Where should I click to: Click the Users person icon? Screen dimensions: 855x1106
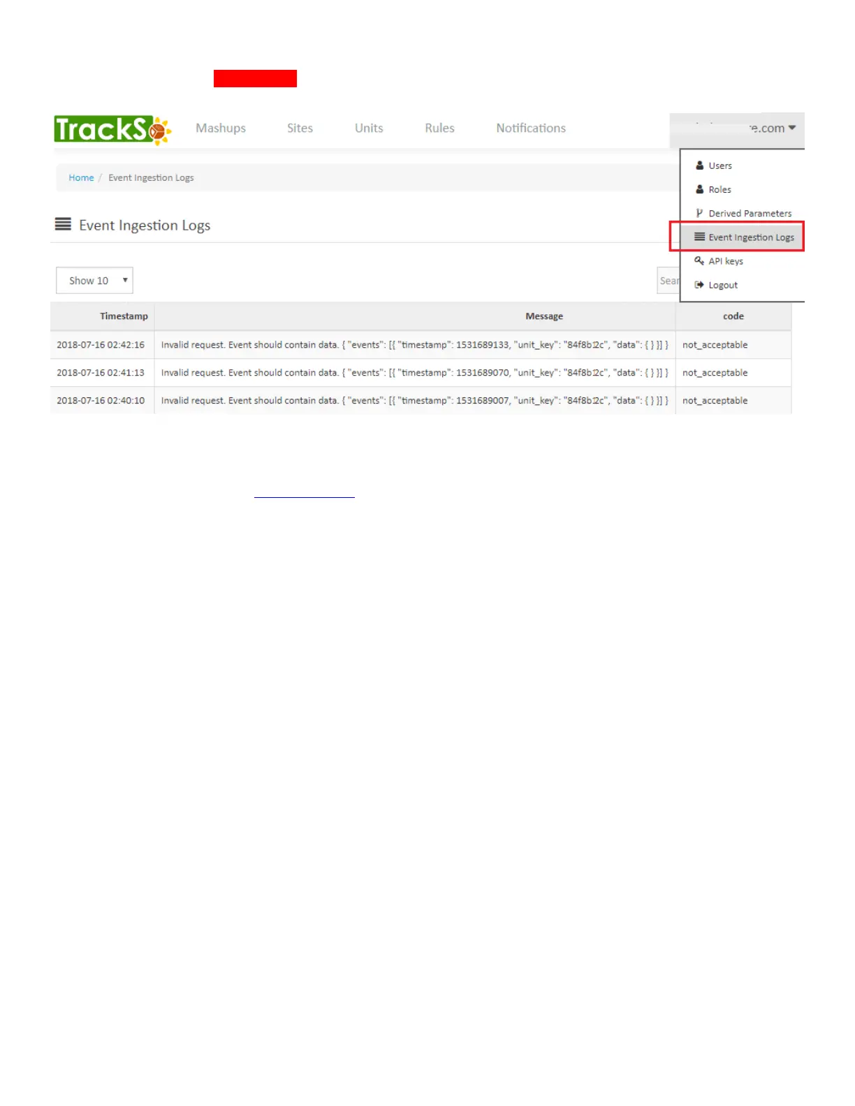coord(699,165)
